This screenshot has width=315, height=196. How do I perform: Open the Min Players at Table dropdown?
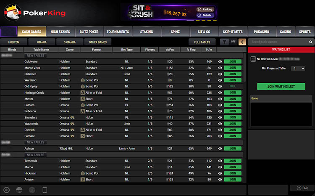point(298,69)
